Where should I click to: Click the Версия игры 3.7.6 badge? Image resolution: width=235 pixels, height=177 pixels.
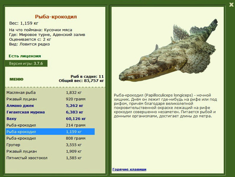click(26, 64)
